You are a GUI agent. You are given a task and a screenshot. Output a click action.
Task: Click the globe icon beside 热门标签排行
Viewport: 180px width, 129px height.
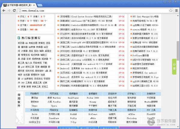tap(19, 38)
